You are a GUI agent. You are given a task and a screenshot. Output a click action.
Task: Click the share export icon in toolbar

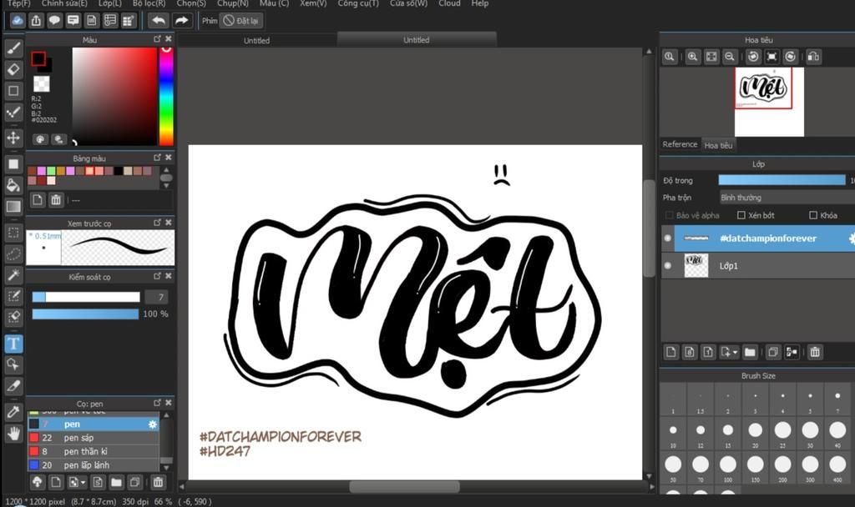click(x=36, y=21)
